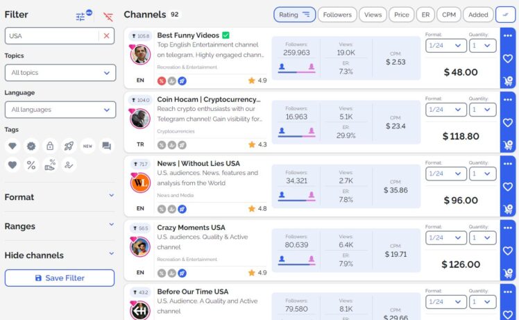Open Format dropdown for News Without Lies
The height and width of the screenshot is (320, 519).
click(446, 174)
